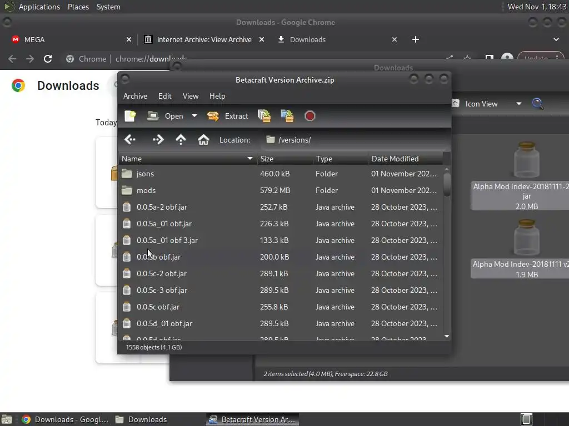Switch to Downloads - Google Chrome taskbar entry
Viewport: 569px width, 426px height.
pos(66,419)
